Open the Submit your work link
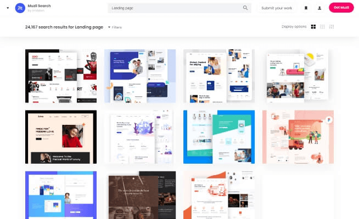Screen dimensions: 359x219 click(277, 8)
